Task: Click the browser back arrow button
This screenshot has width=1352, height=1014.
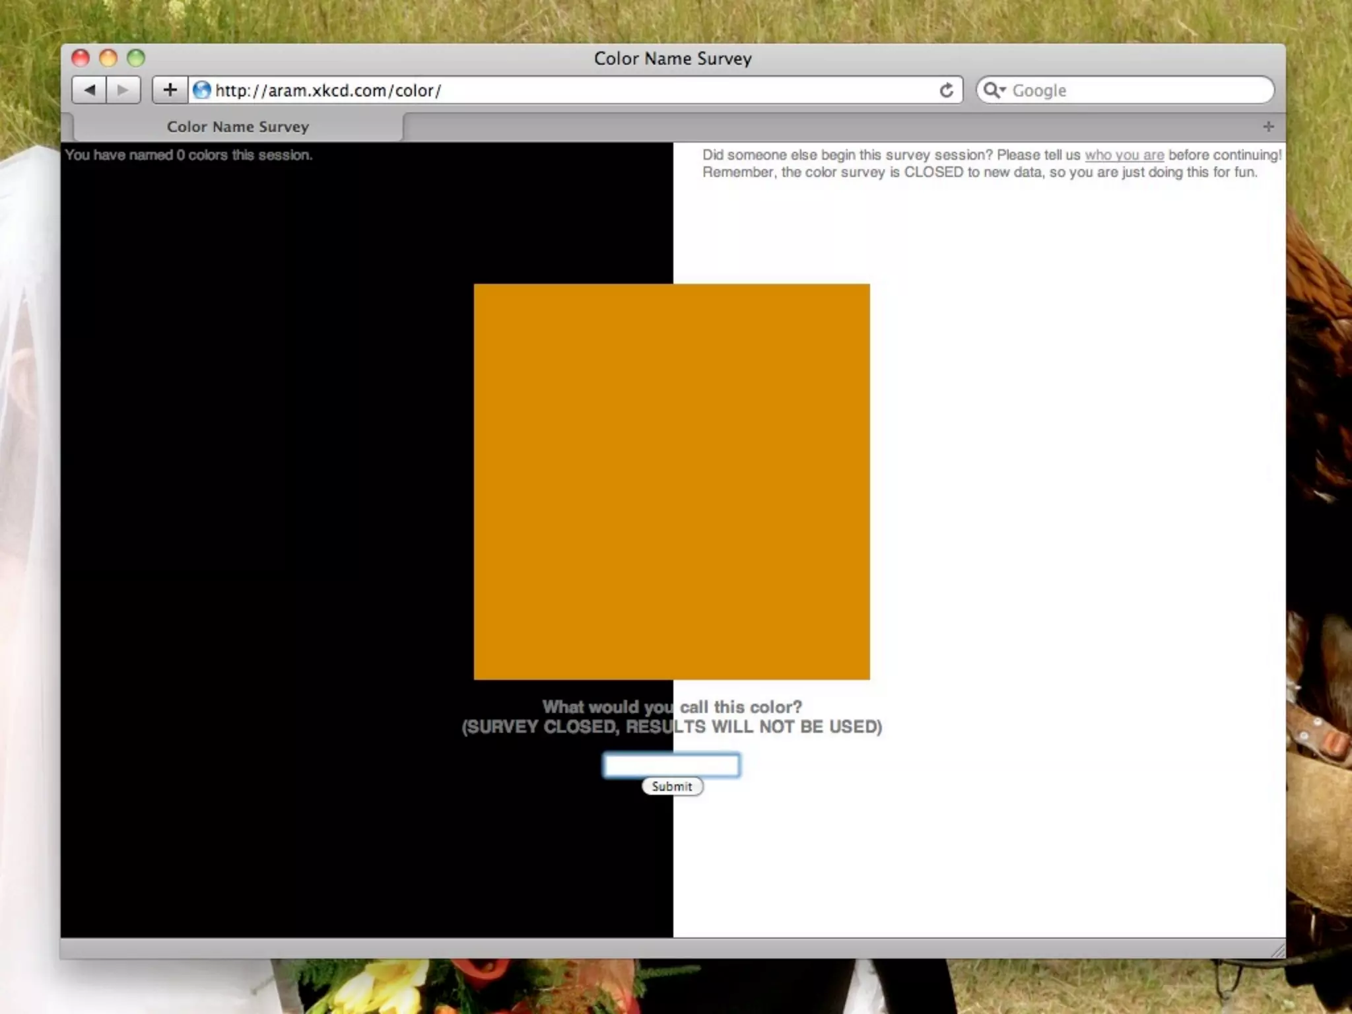Action: point(90,90)
